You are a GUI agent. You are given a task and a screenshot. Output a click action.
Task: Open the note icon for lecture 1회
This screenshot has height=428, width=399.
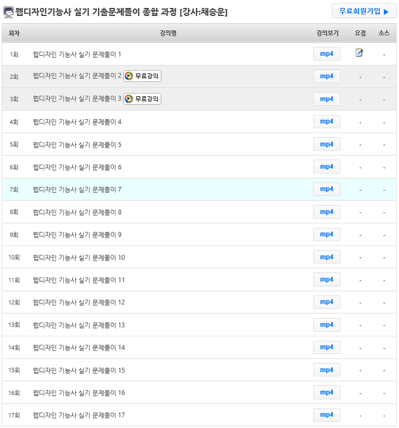(359, 52)
